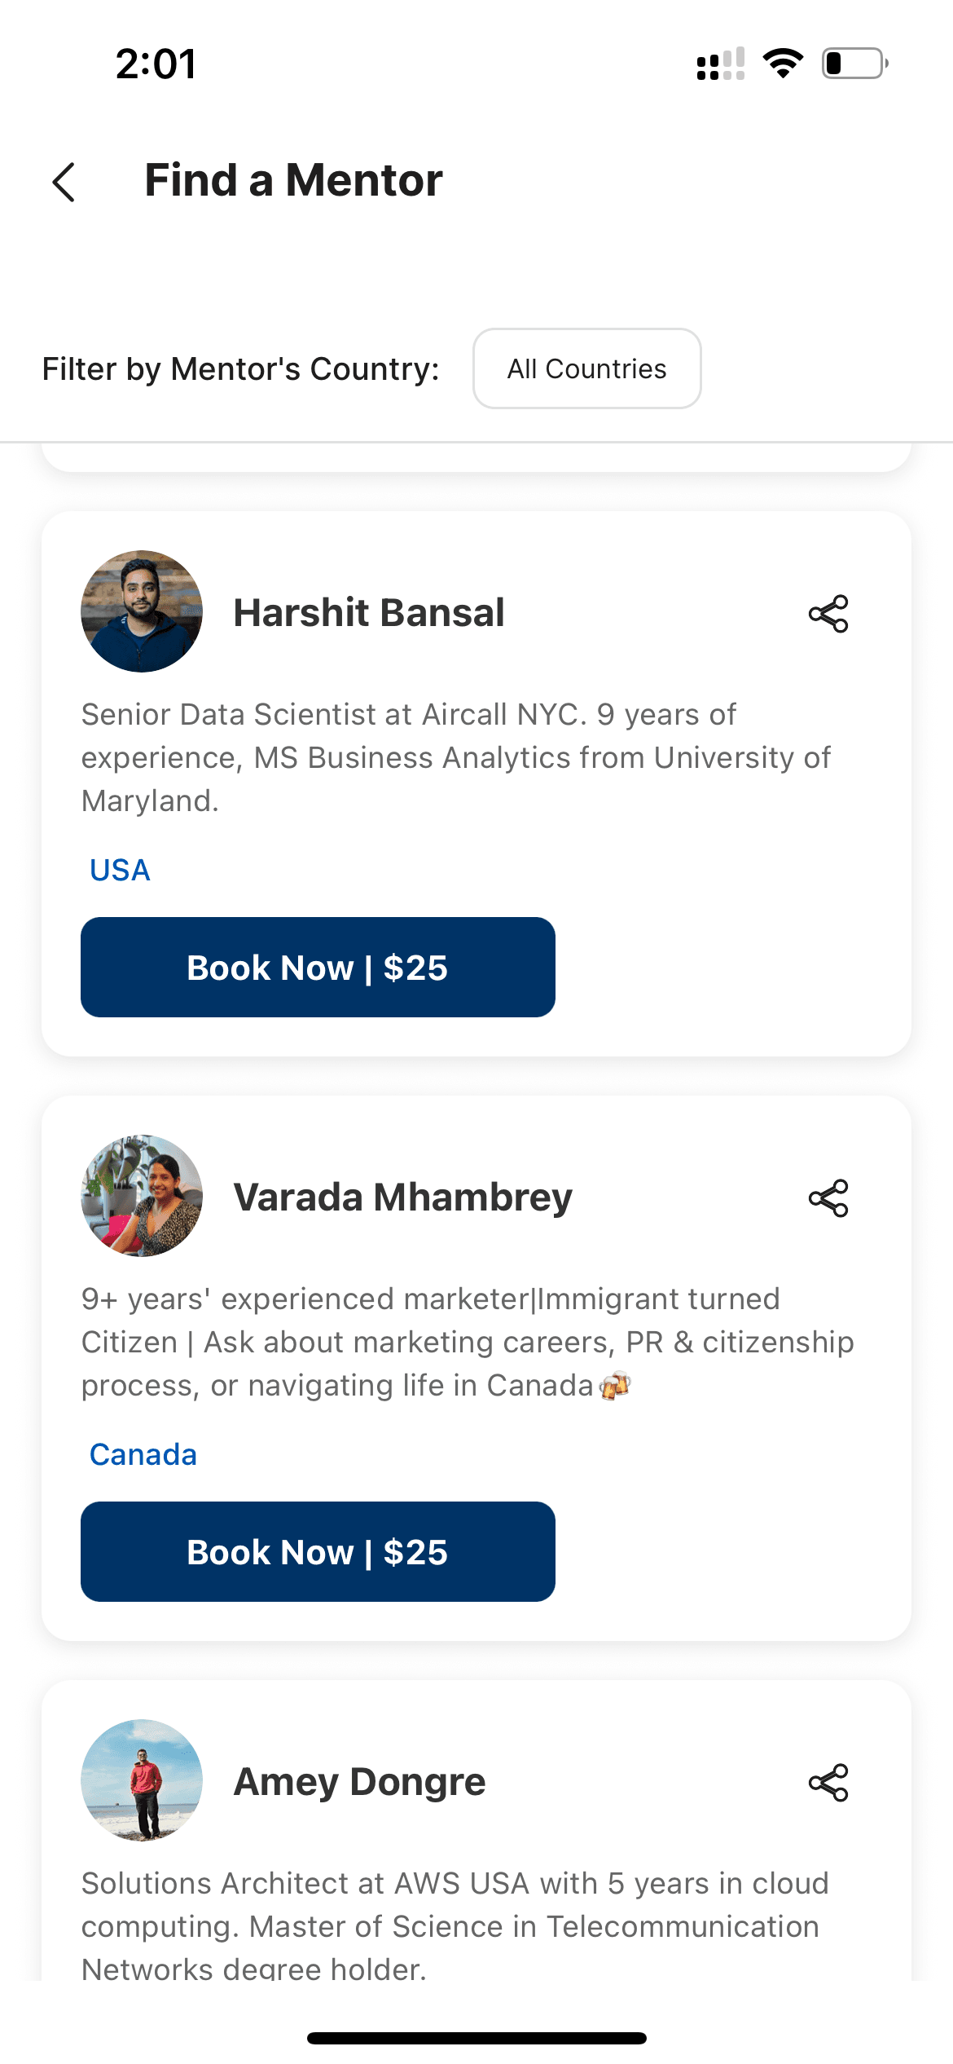Screen dimensions: 953x2064
Task: Open the All Countries filter dropdown
Action: click(x=586, y=368)
